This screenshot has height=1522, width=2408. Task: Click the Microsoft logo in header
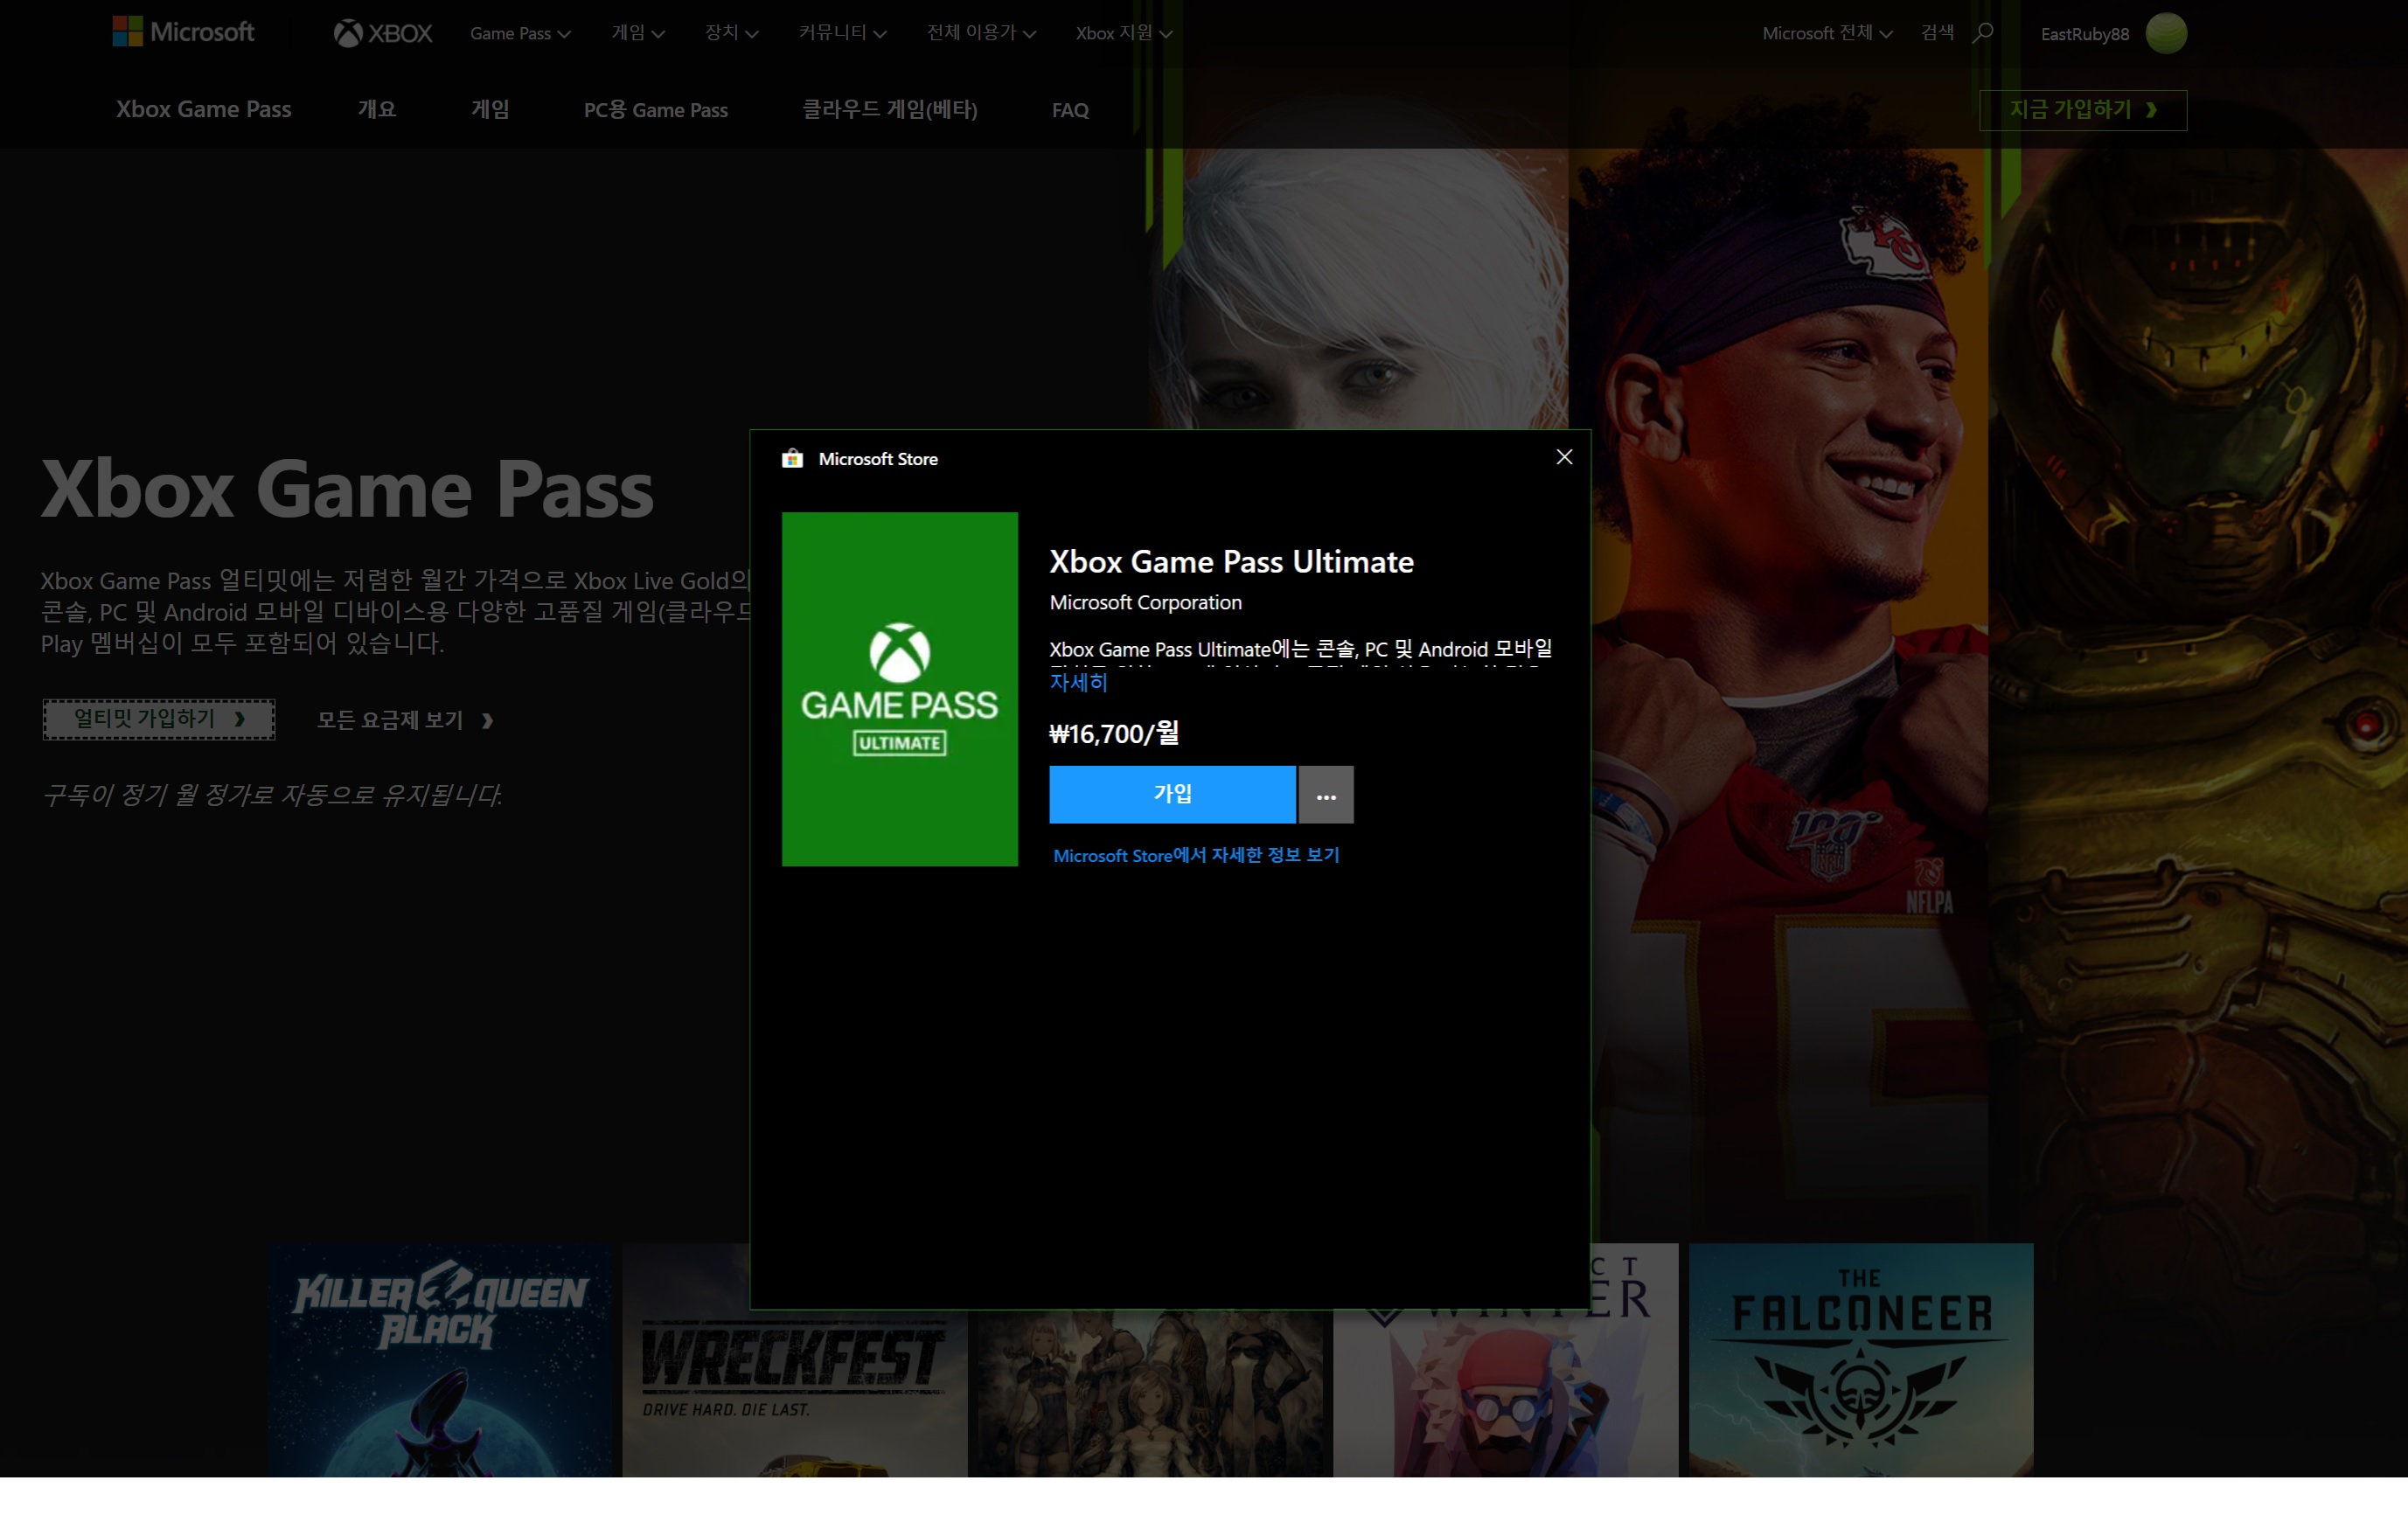tap(183, 32)
